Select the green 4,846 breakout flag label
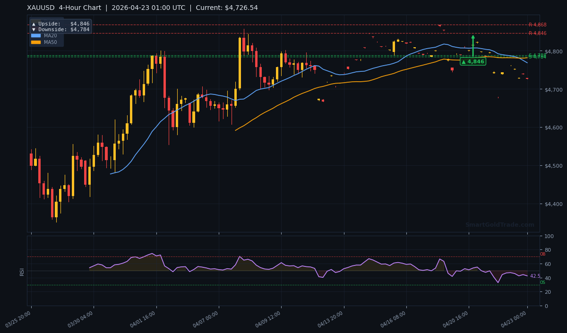Screen dimensions: 567x333 472,61
